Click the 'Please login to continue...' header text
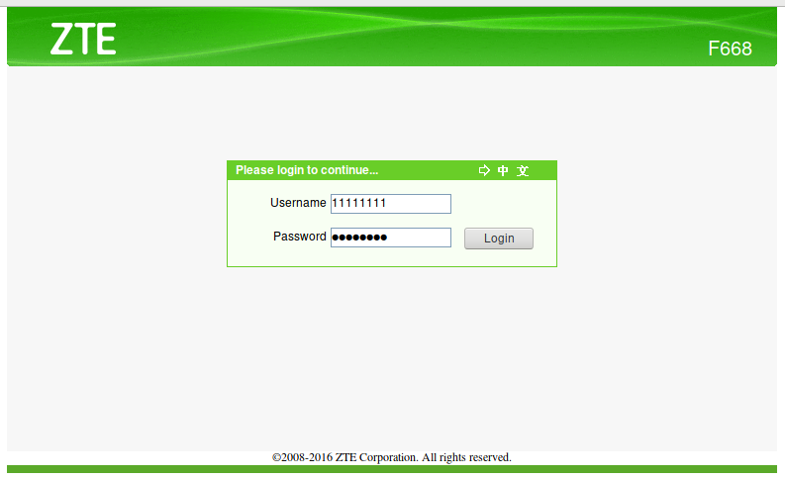 pos(307,170)
